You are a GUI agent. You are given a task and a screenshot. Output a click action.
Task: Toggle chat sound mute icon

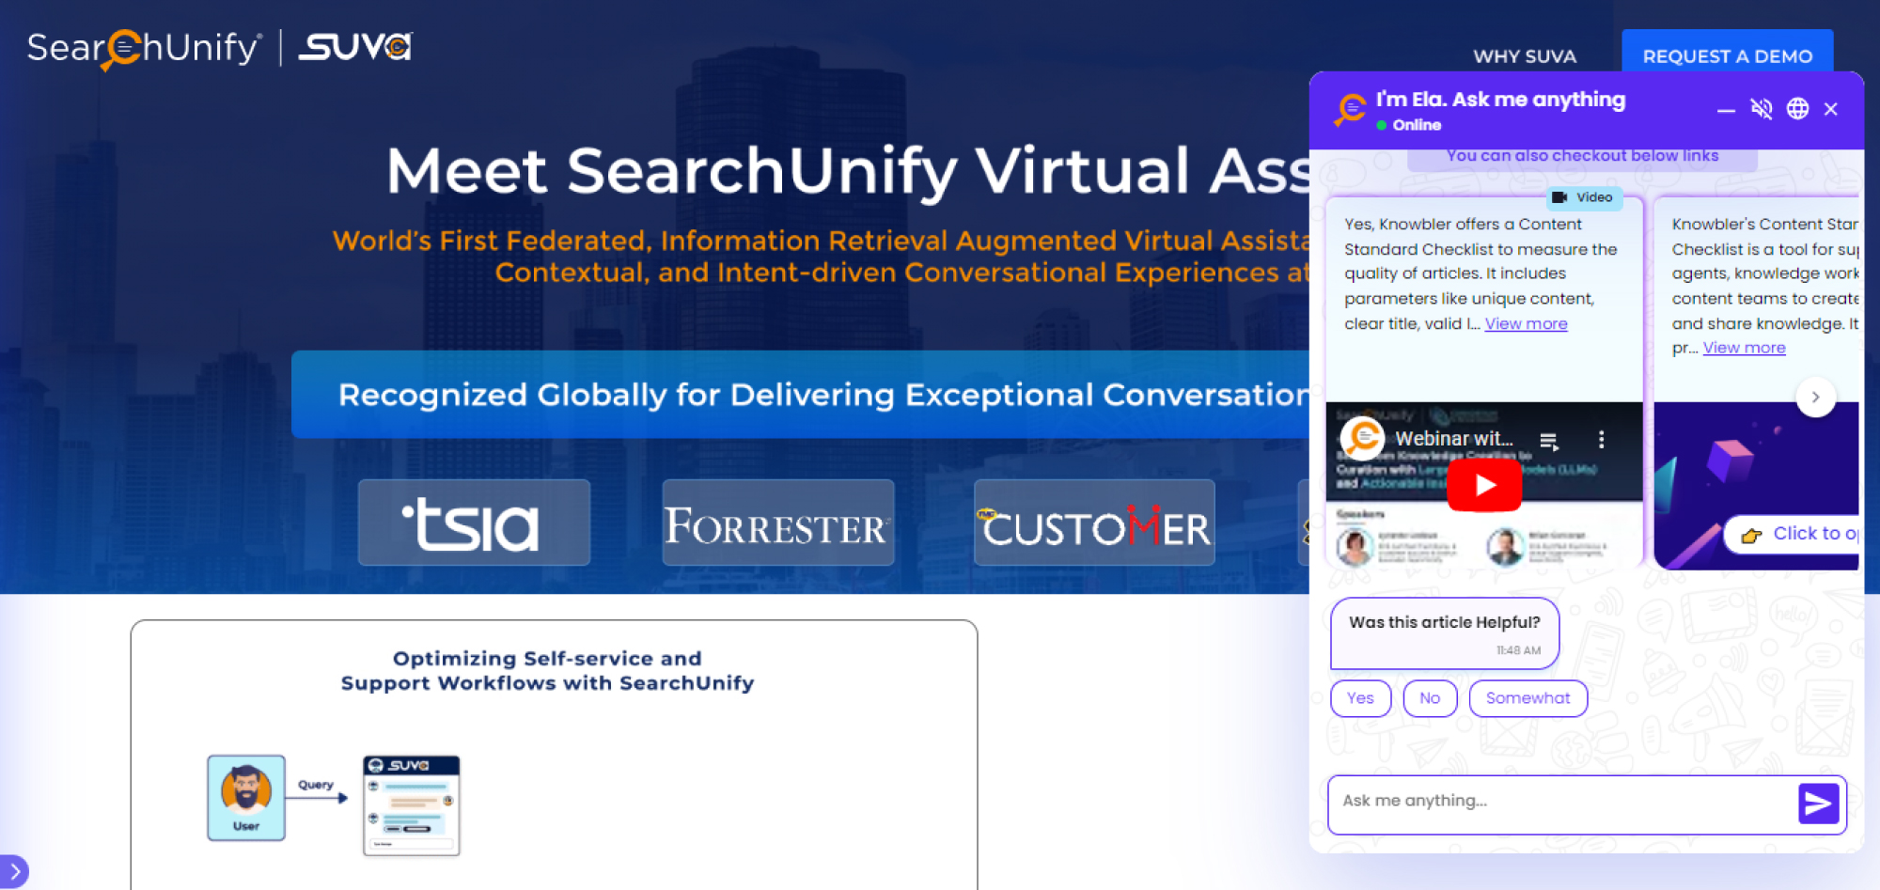1762,109
